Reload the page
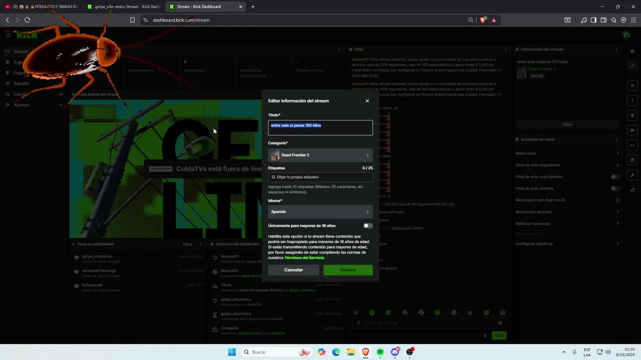 click(x=27, y=20)
